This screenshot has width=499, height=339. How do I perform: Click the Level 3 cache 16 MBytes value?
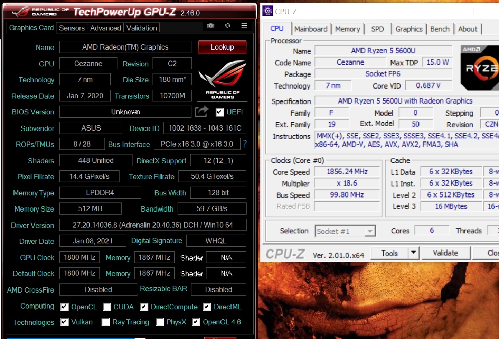pos(451,206)
